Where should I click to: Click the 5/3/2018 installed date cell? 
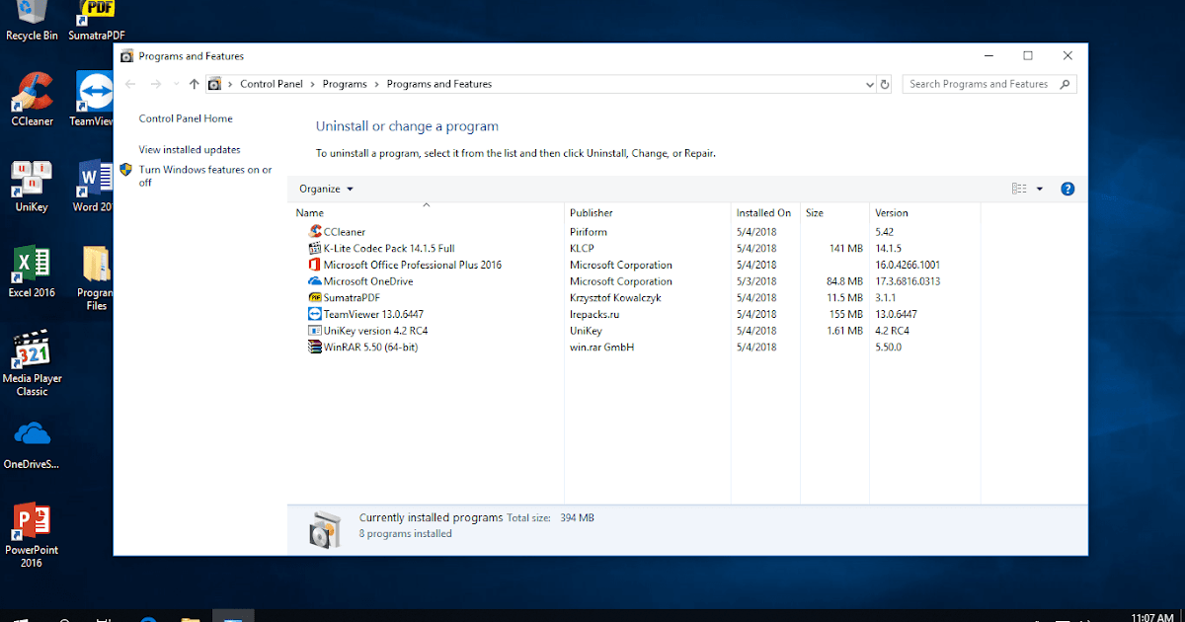pyautogui.click(x=755, y=281)
